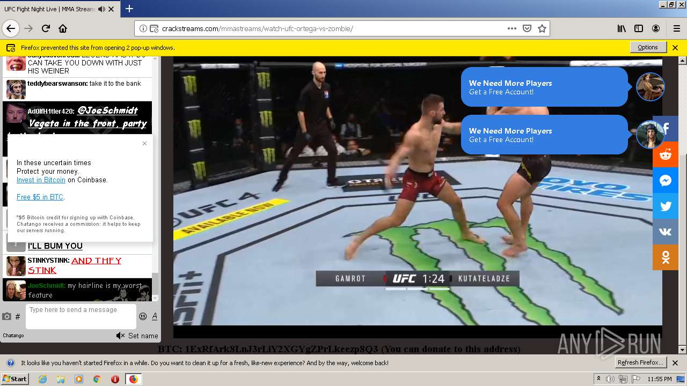Dismiss the Refresh Firefox notification
This screenshot has width=687, height=386.
pyautogui.click(x=675, y=363)
